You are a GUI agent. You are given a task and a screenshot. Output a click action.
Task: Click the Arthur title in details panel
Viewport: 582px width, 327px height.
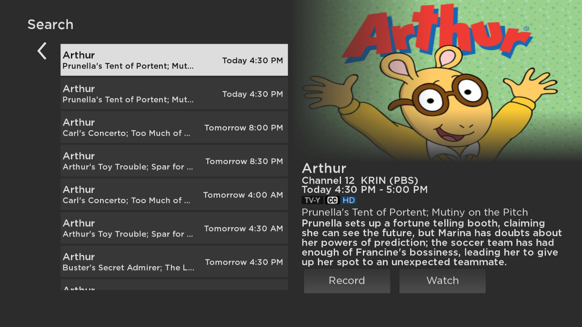[324, 168]
